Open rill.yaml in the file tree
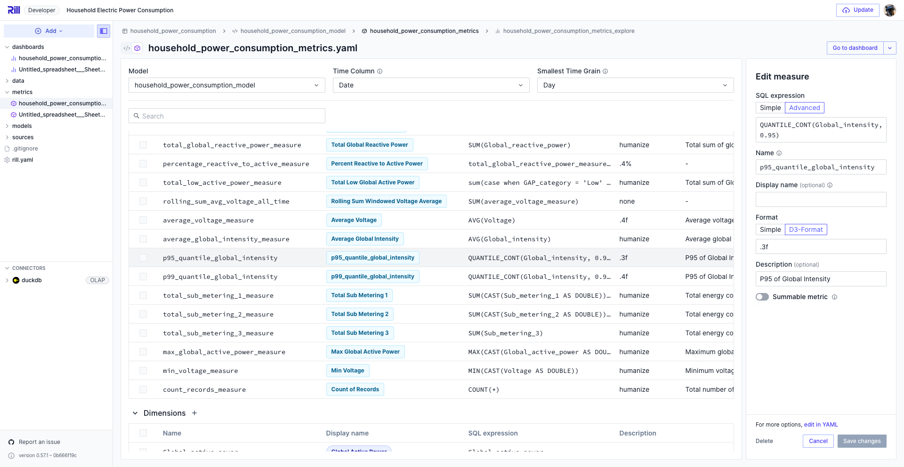The height and width of the screenshot is (467, 904). click(23, 160)
